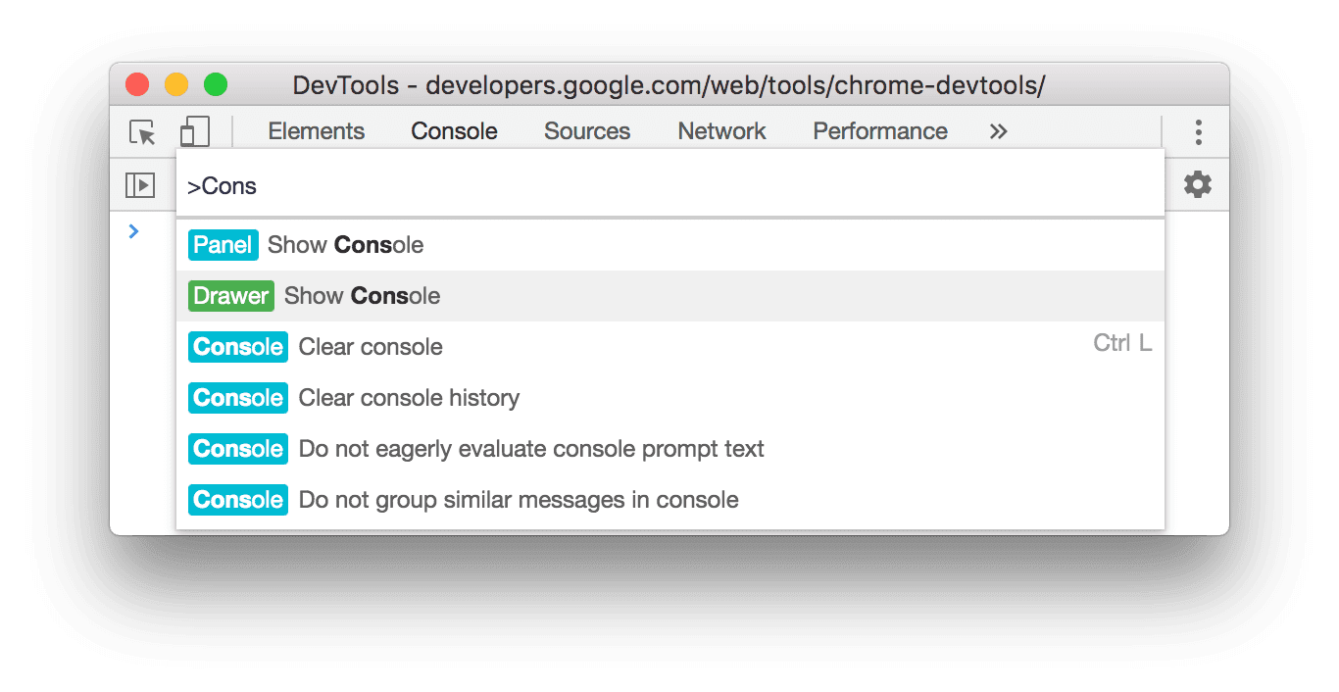1339x692 pixels.
Task: Select the Console tab in DevTools
Action: coord(453,130)
